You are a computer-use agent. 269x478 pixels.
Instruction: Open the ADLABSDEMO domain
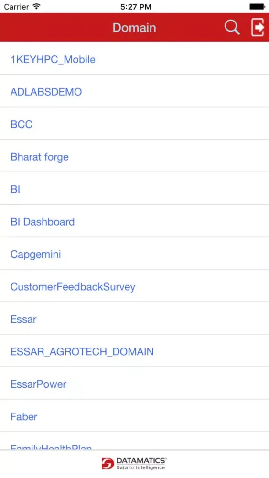[x=134, y=92]
